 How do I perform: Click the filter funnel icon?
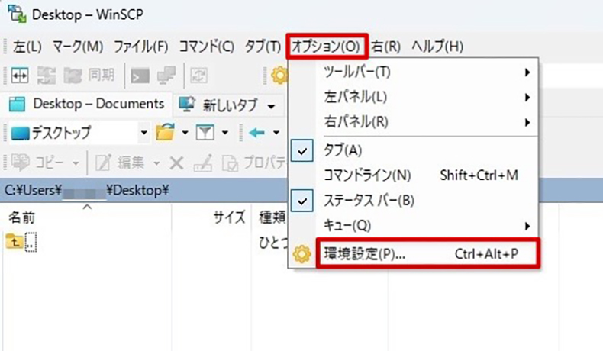[205, 133]
